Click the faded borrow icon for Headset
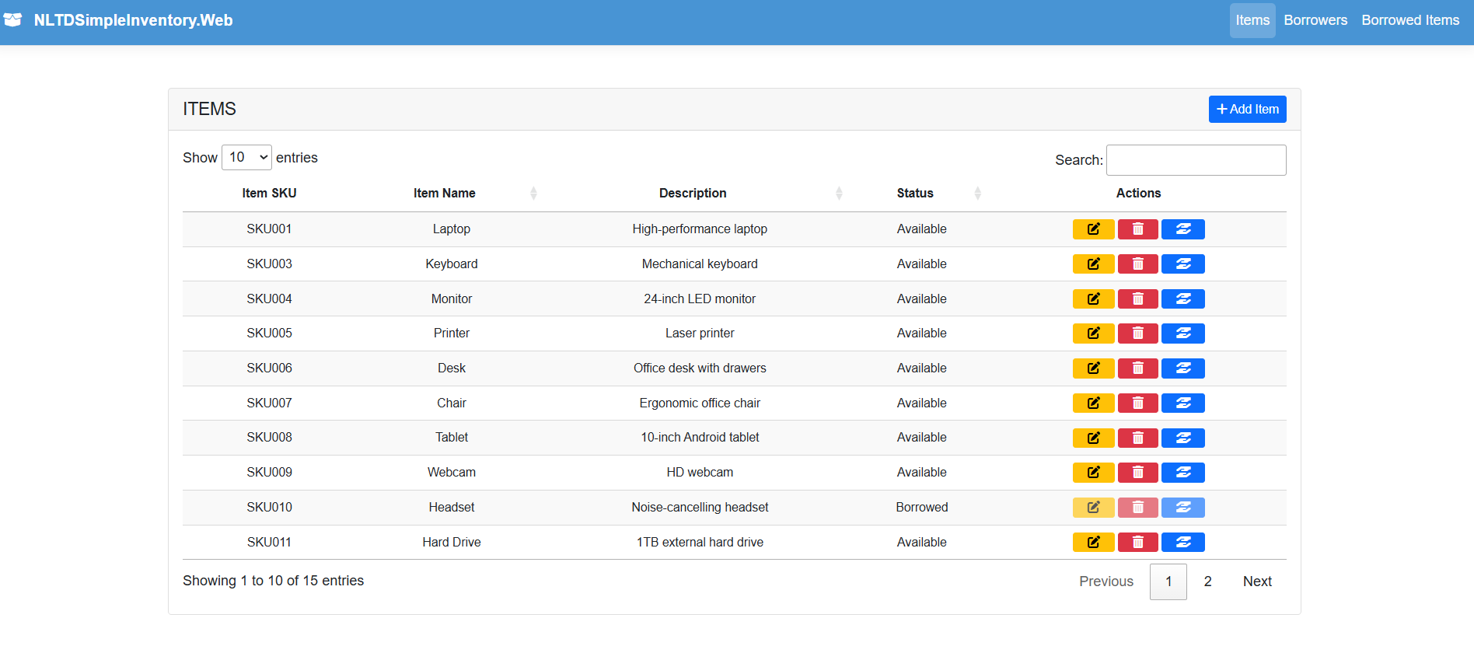 tap(1182, 508)
